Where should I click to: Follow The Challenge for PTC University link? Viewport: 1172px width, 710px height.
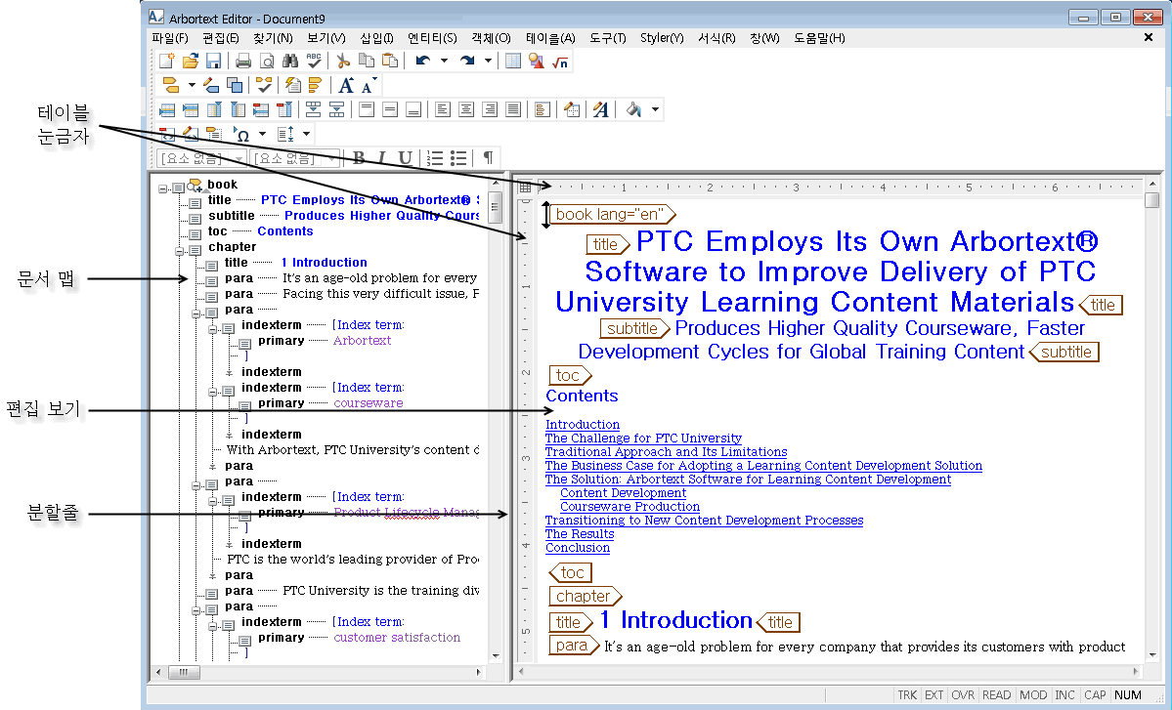[x=643, y=439]
